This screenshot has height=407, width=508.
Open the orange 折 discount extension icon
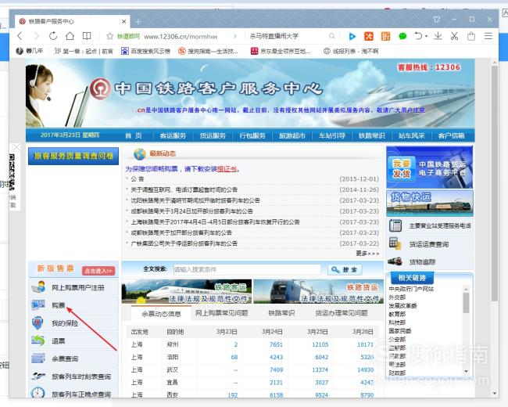(x=385, y=36)
